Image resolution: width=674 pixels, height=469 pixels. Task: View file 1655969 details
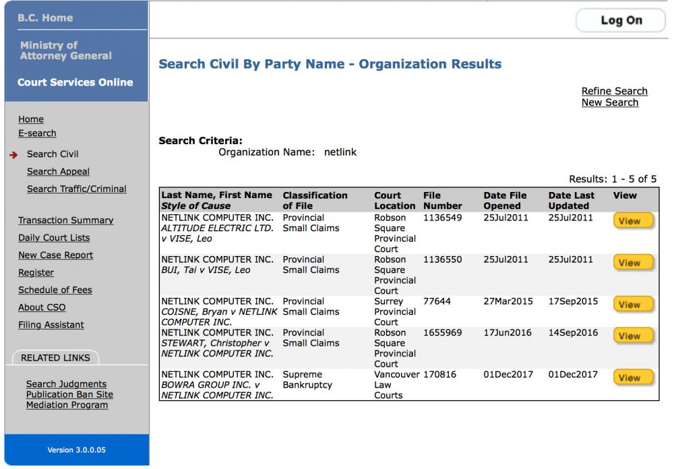(633, 336)
